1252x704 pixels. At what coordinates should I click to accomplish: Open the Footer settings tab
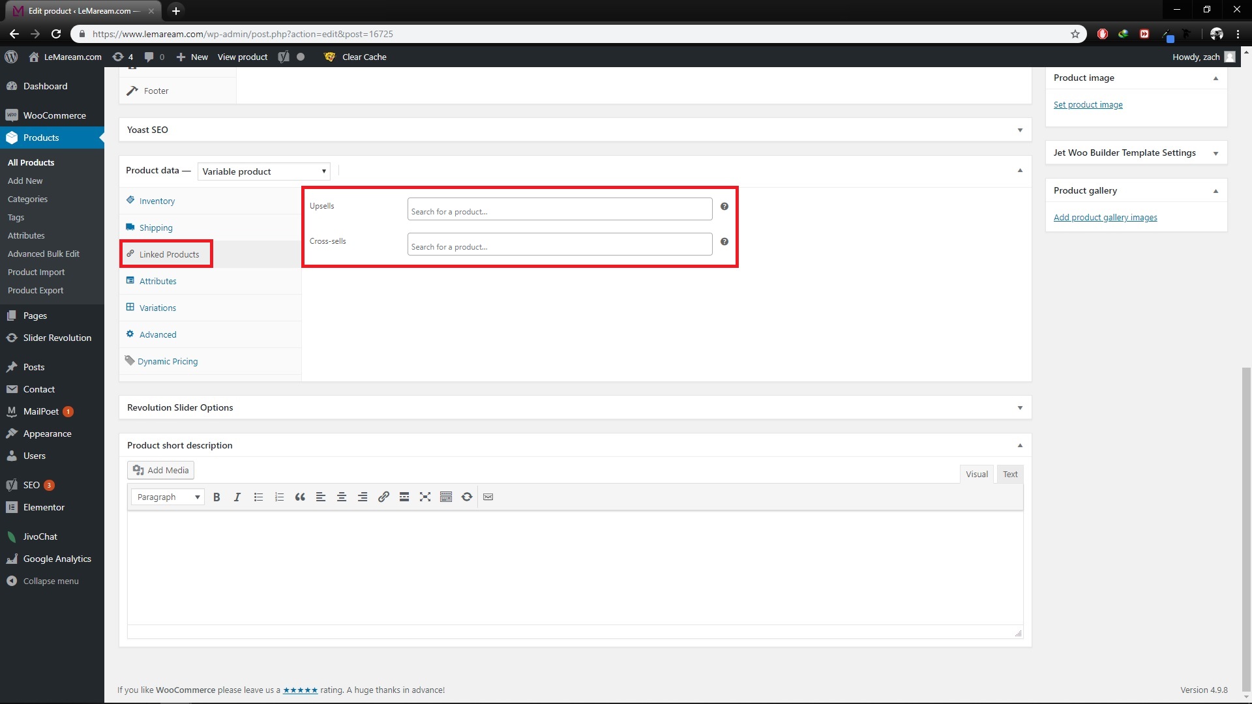click(x=177, y=91)
